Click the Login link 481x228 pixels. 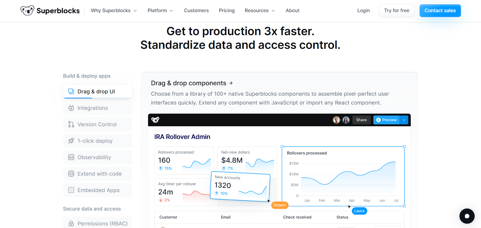coord(363,10)
